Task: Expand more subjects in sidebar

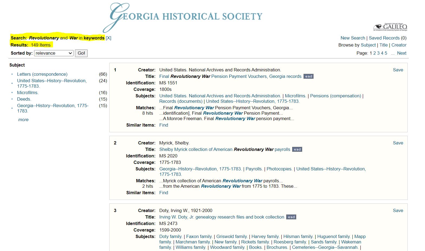Action: pyautogui.click(x=23, y=120)
